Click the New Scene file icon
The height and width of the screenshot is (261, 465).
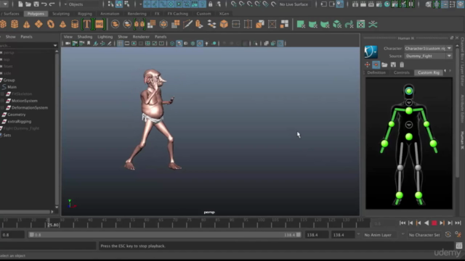(20, 4)
